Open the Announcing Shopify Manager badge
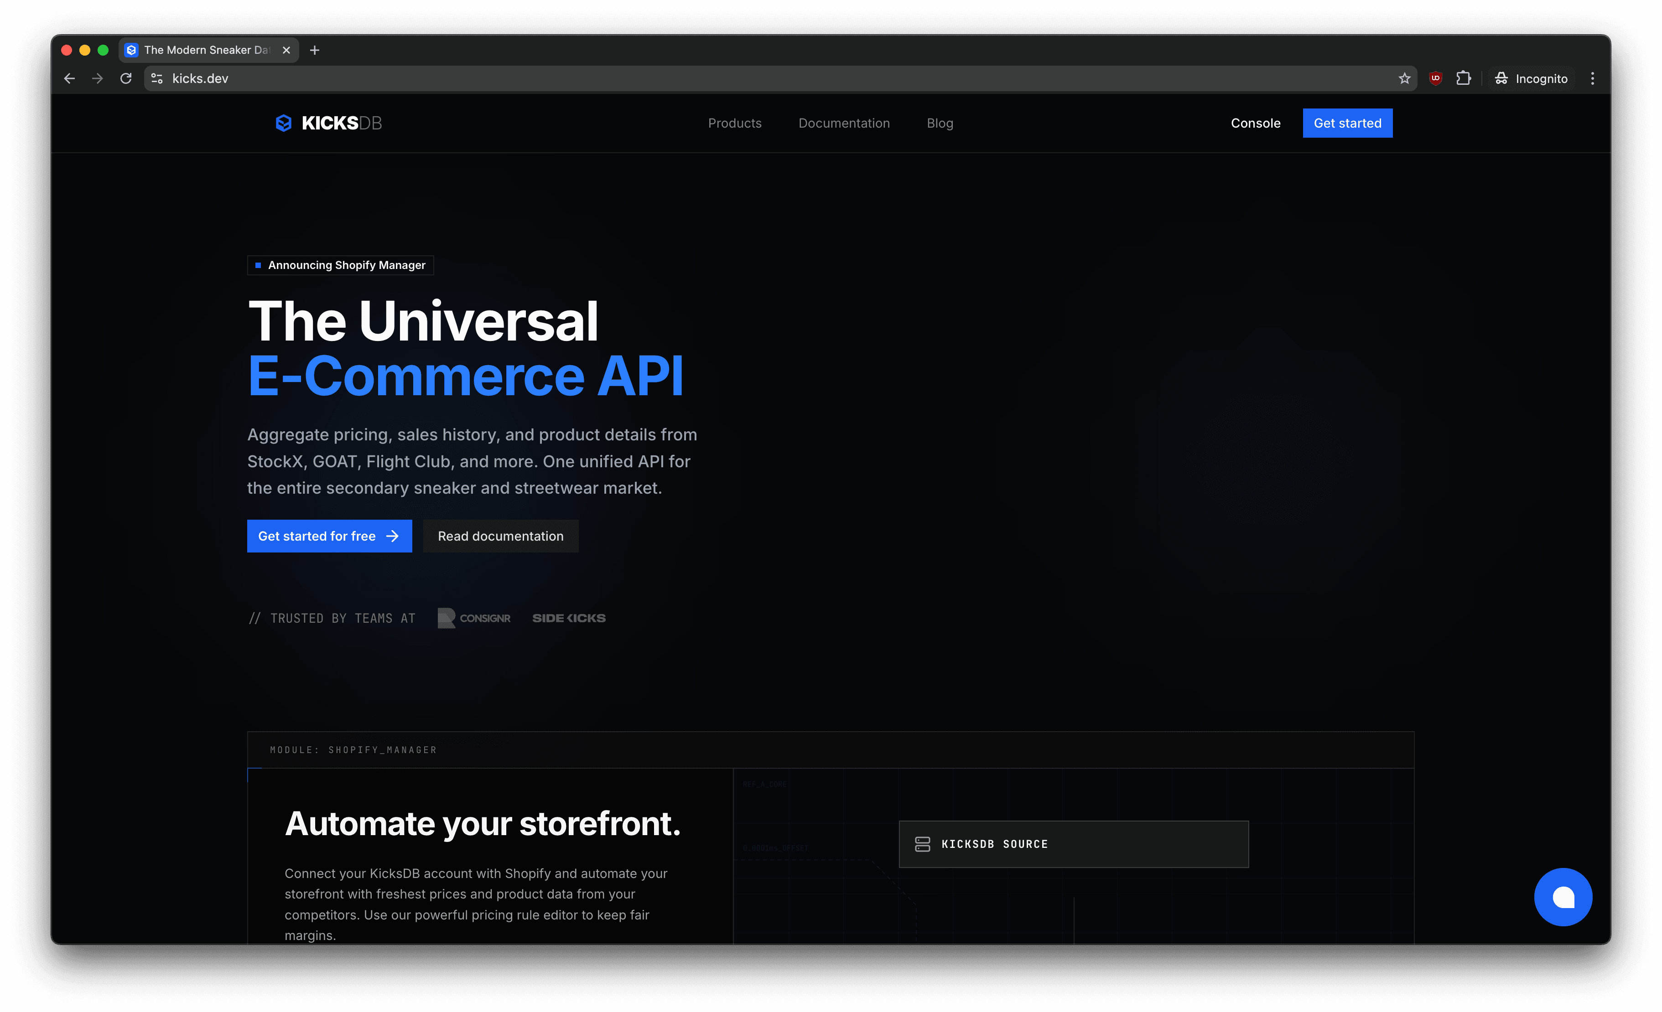 pos(341,265)
